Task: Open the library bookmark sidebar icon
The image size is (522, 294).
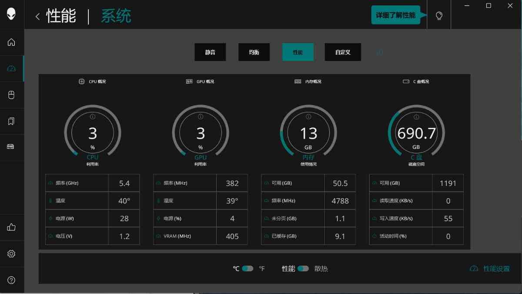Action: point(11,121)
